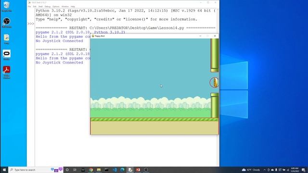Viewport: 308px width, 173px height.
Task: Close the IDLE Shell window
Action: (216, 2)
